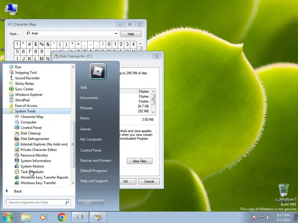Open VM1 user folder link
This screenshot has width=298, height=223.
(84, 88)
